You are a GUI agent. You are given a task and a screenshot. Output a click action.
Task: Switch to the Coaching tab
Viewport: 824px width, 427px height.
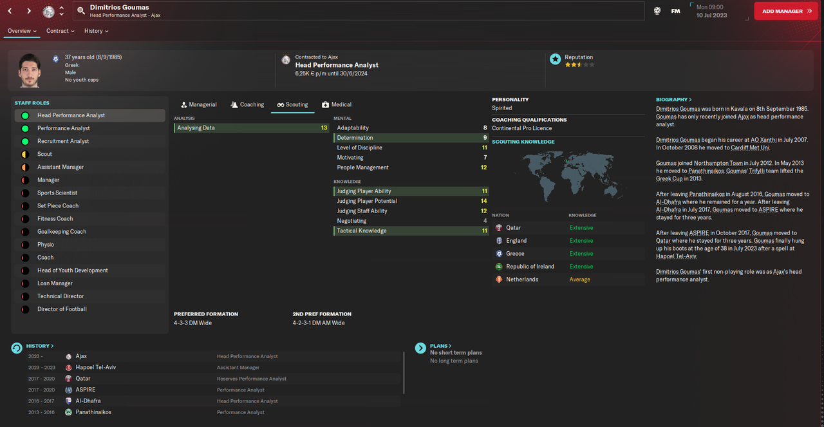pyautogui.click(x=247, y=104)
